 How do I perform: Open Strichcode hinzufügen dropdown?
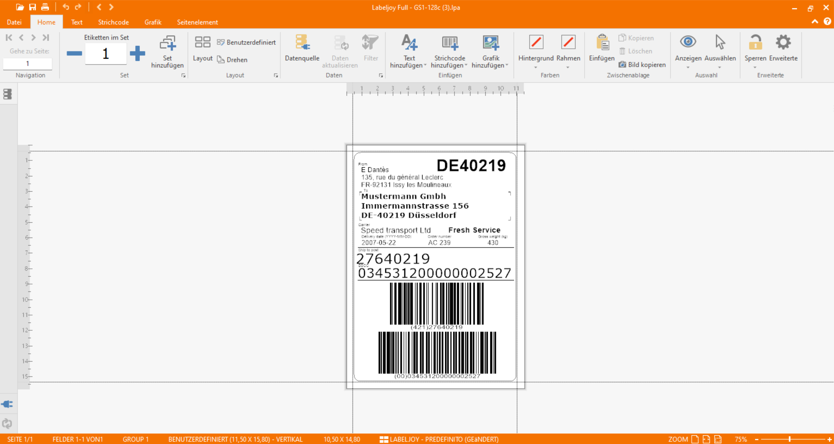point(450,51)
